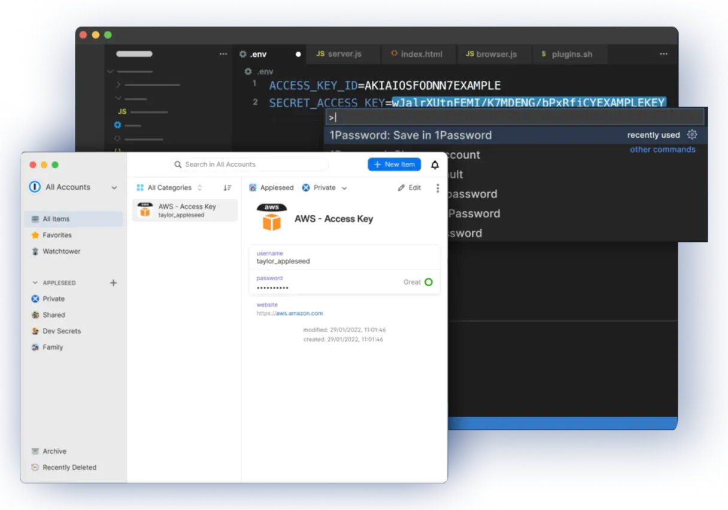
Task: Click the gear icon in .env breadcrumb
Action: click(x=248, y=71)
